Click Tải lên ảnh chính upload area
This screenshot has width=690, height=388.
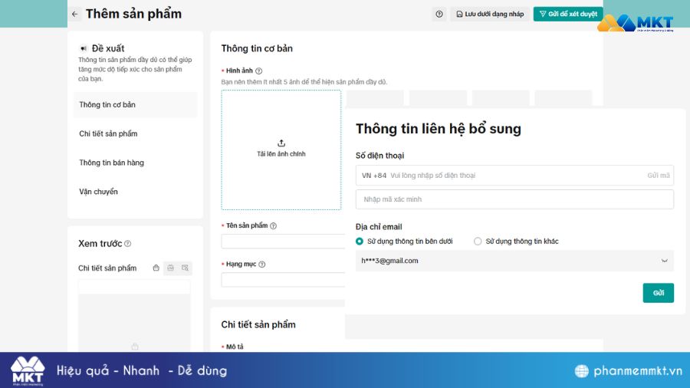(x=281, y=150)
